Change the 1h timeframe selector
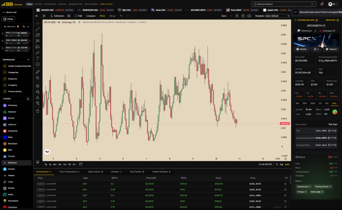This screenshot has height=210, width=342. [37, 16]
